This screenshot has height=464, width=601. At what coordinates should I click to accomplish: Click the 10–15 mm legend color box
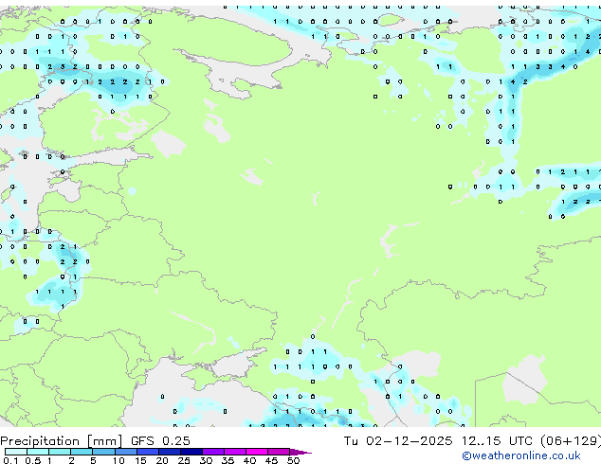125,452
